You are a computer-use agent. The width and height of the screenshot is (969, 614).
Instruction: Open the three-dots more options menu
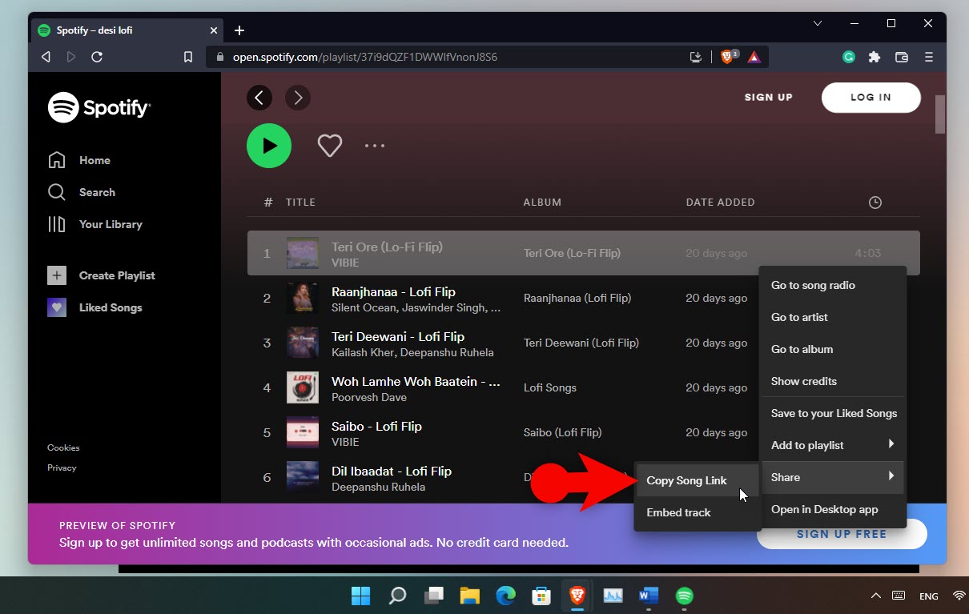pos(375,146)
